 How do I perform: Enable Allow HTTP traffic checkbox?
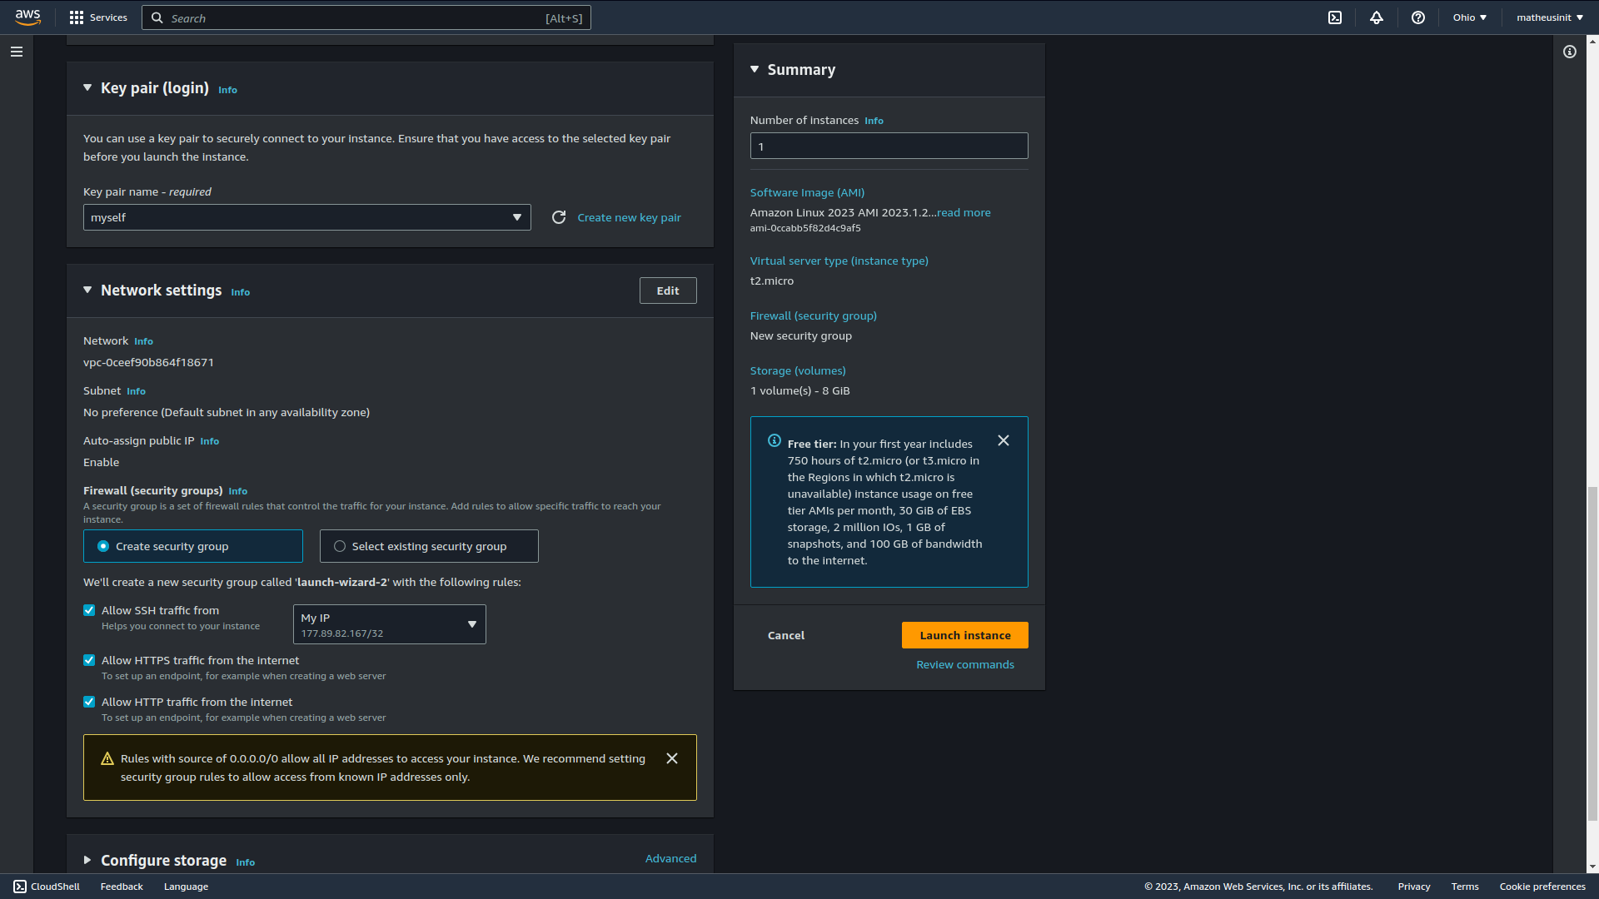point(89,700)
